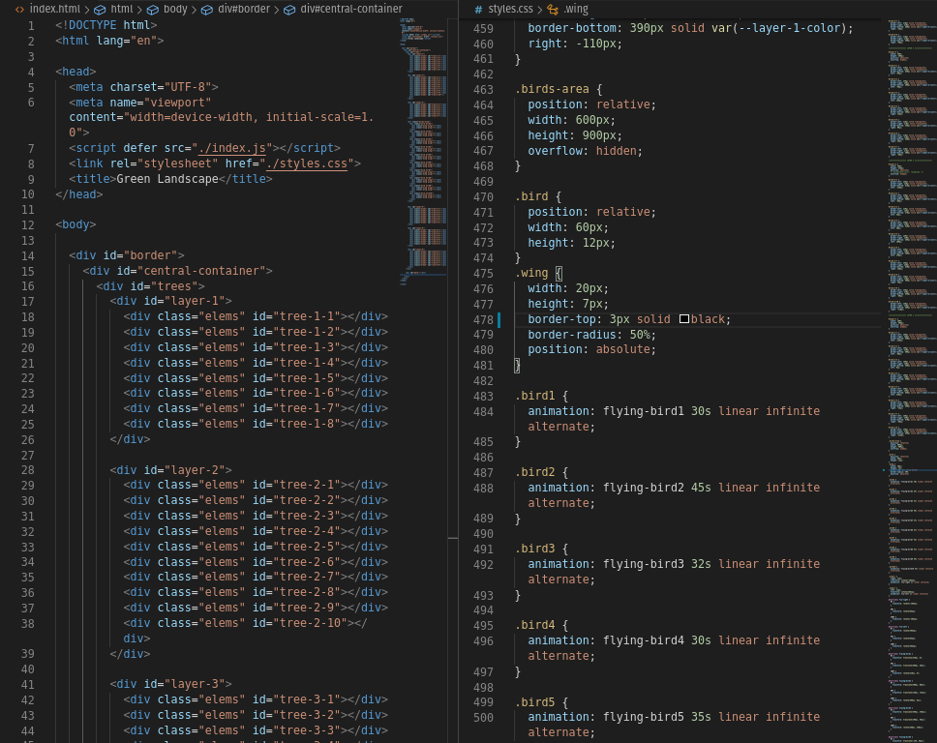
Task: Click the meta charset="UTF-8" line
Action: pos(143,87)
